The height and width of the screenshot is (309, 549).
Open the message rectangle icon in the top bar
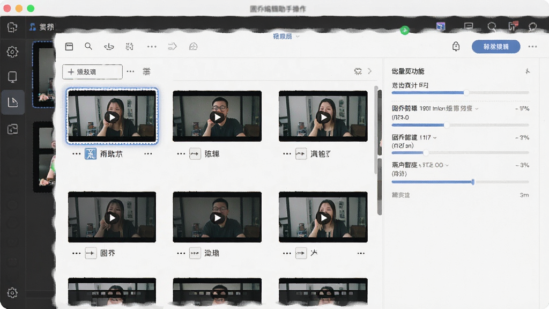(469, 26)
